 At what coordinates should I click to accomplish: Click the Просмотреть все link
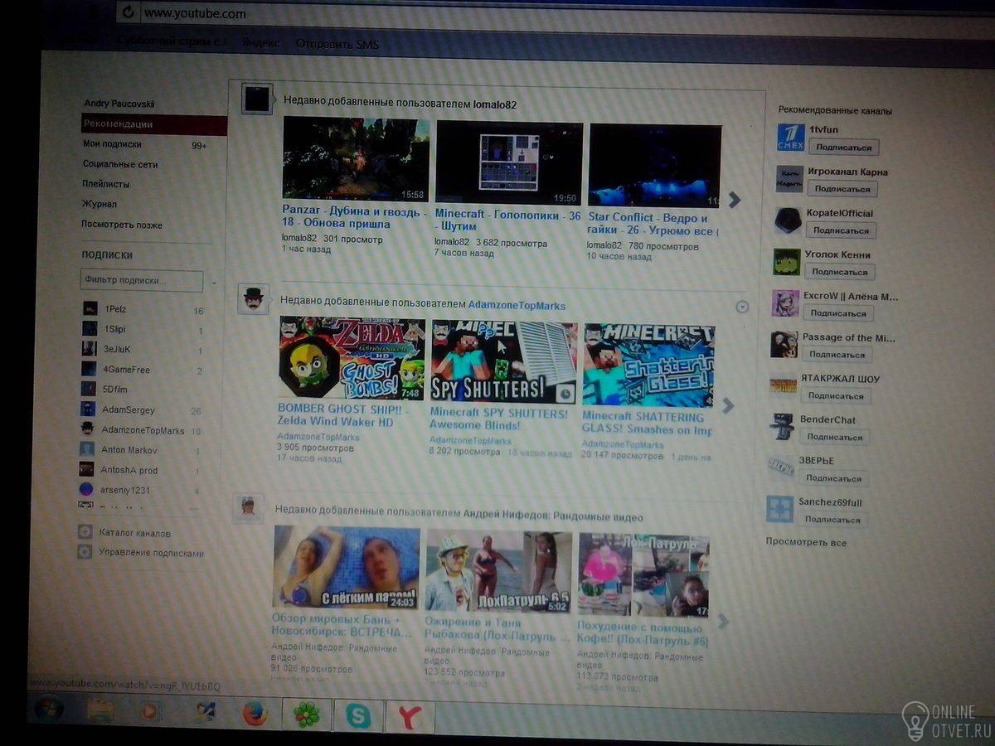[x=806, y=543]
